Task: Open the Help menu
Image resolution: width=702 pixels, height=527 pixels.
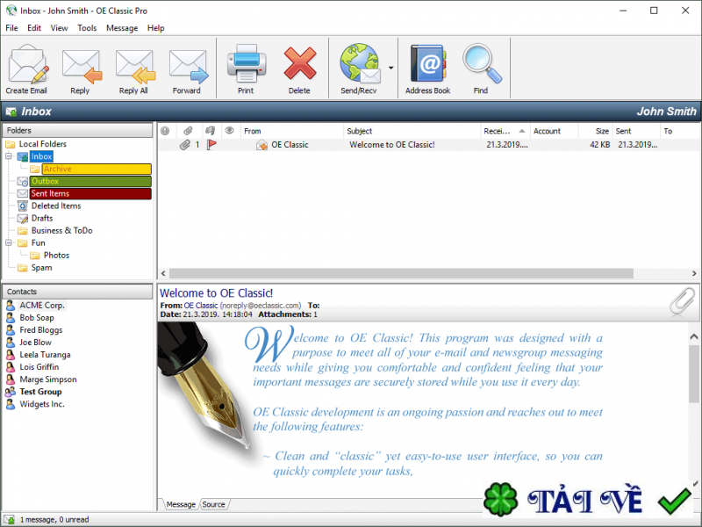Action: pyautogui.click(x=156, y=28)
